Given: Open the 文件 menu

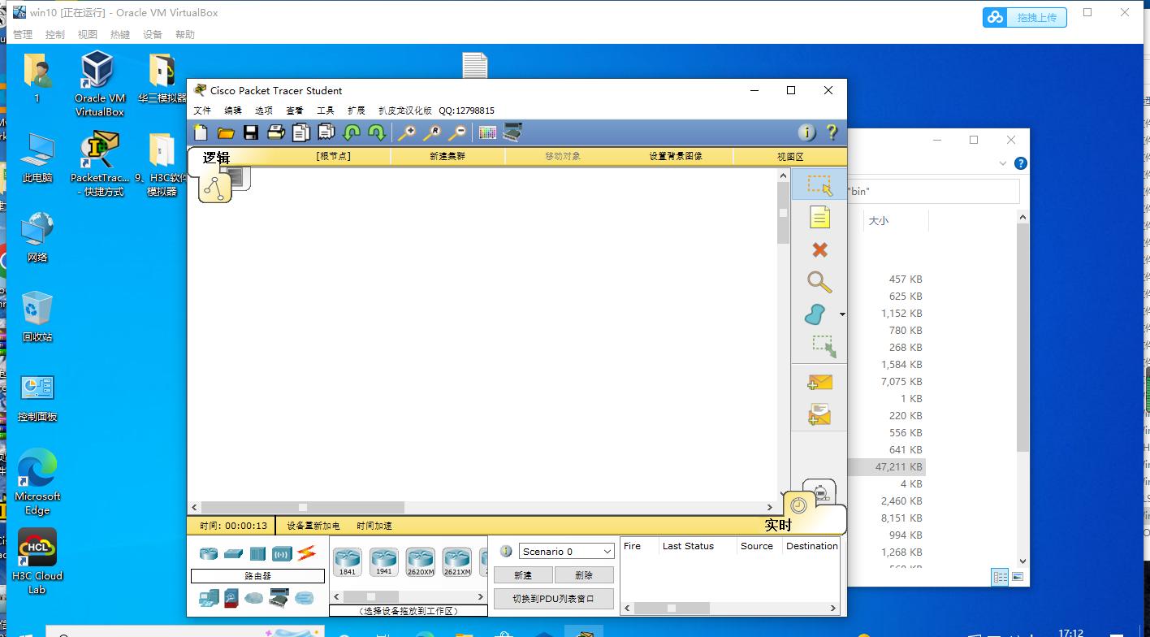Looking at the screenshot, I should [202, 110].
